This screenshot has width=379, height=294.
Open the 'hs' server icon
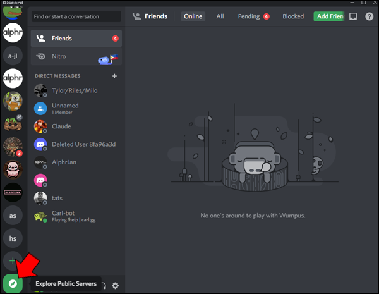click(x=13, y=238)
